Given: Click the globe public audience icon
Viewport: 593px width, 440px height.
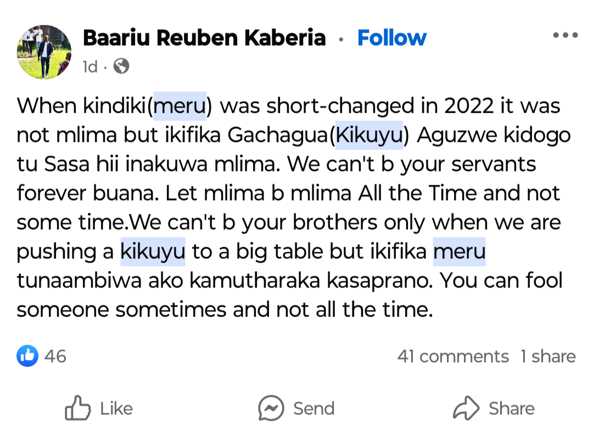Looking at the screenshot, I should coord(121,66).
